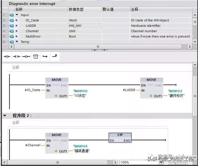
Task: Open the 100% zoom dropdown
Action: pos(161,162)
